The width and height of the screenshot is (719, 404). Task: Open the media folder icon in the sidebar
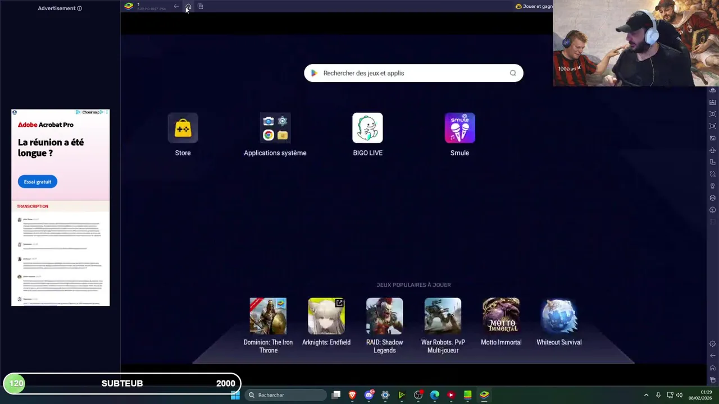(x=713, y=138)
